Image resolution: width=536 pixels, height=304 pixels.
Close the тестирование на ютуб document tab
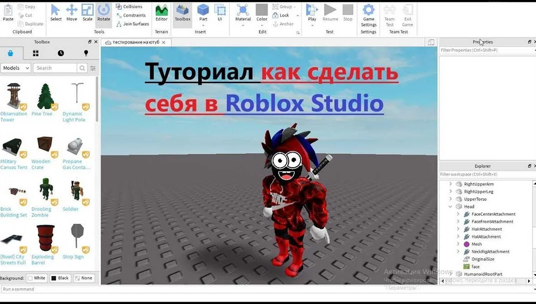click(164, 42)
